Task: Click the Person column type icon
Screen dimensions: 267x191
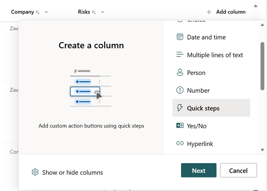Action: click(x=180, y=73)
